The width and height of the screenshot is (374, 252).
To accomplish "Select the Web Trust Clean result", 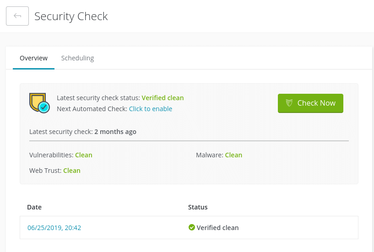I will click(x=72, y=171).
